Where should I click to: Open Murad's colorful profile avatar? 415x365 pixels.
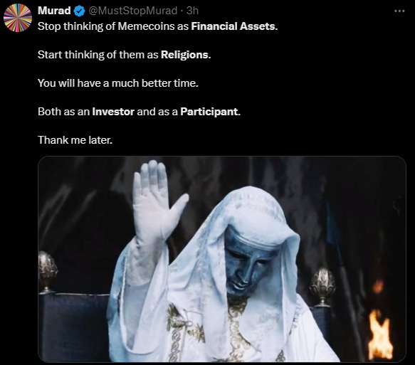[18, 18]
